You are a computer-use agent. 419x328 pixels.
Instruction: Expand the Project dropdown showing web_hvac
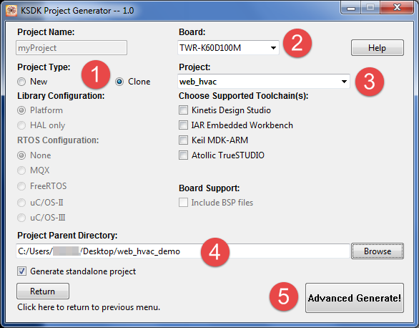pyautogui.click(x=263, y=82)
